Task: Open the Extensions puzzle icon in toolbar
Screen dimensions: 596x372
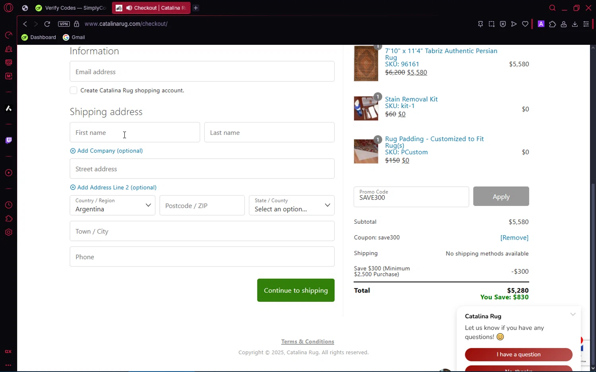Action: click(552, 24)
